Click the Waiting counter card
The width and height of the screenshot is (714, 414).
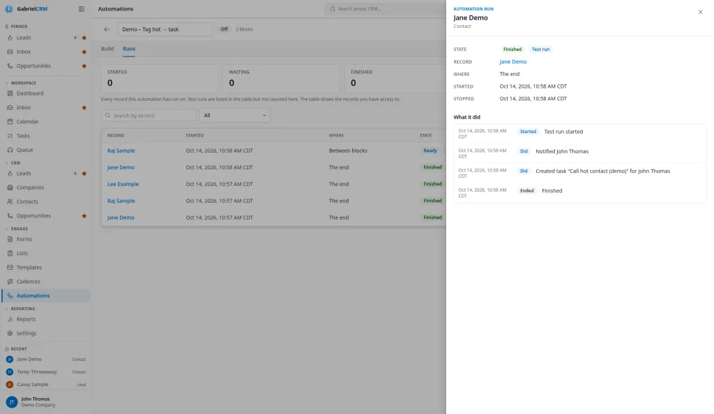tap(281, 79)
